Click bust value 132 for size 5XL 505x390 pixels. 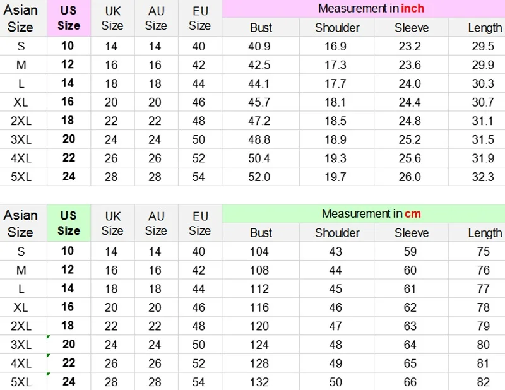coord(259,382)
